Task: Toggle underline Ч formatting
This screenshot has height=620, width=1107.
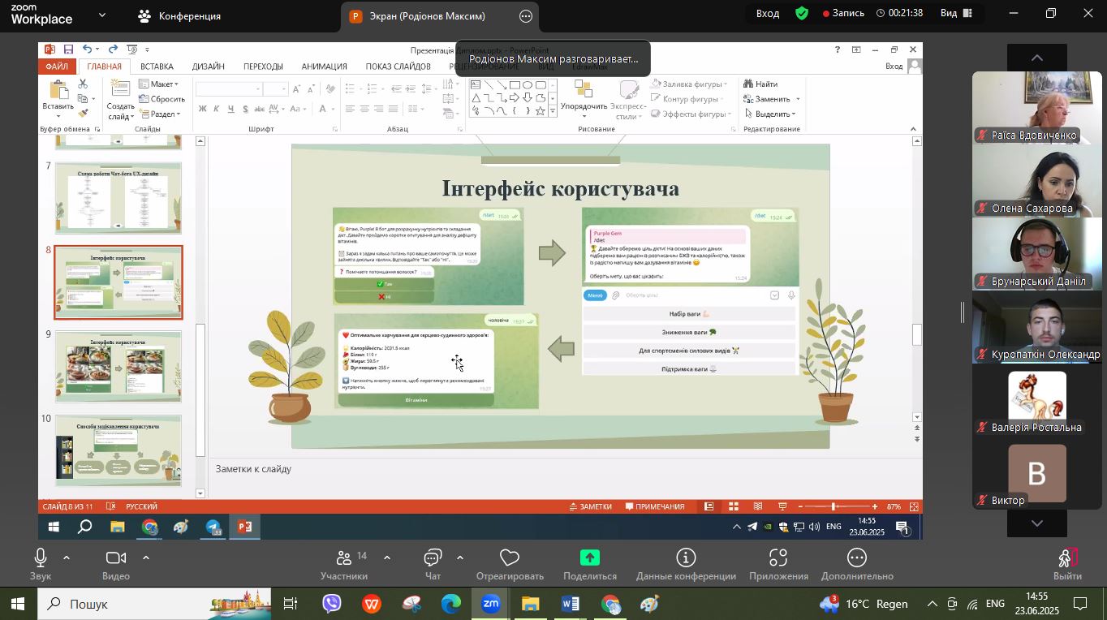Action: pyautogui.click(x=231, y=110)
